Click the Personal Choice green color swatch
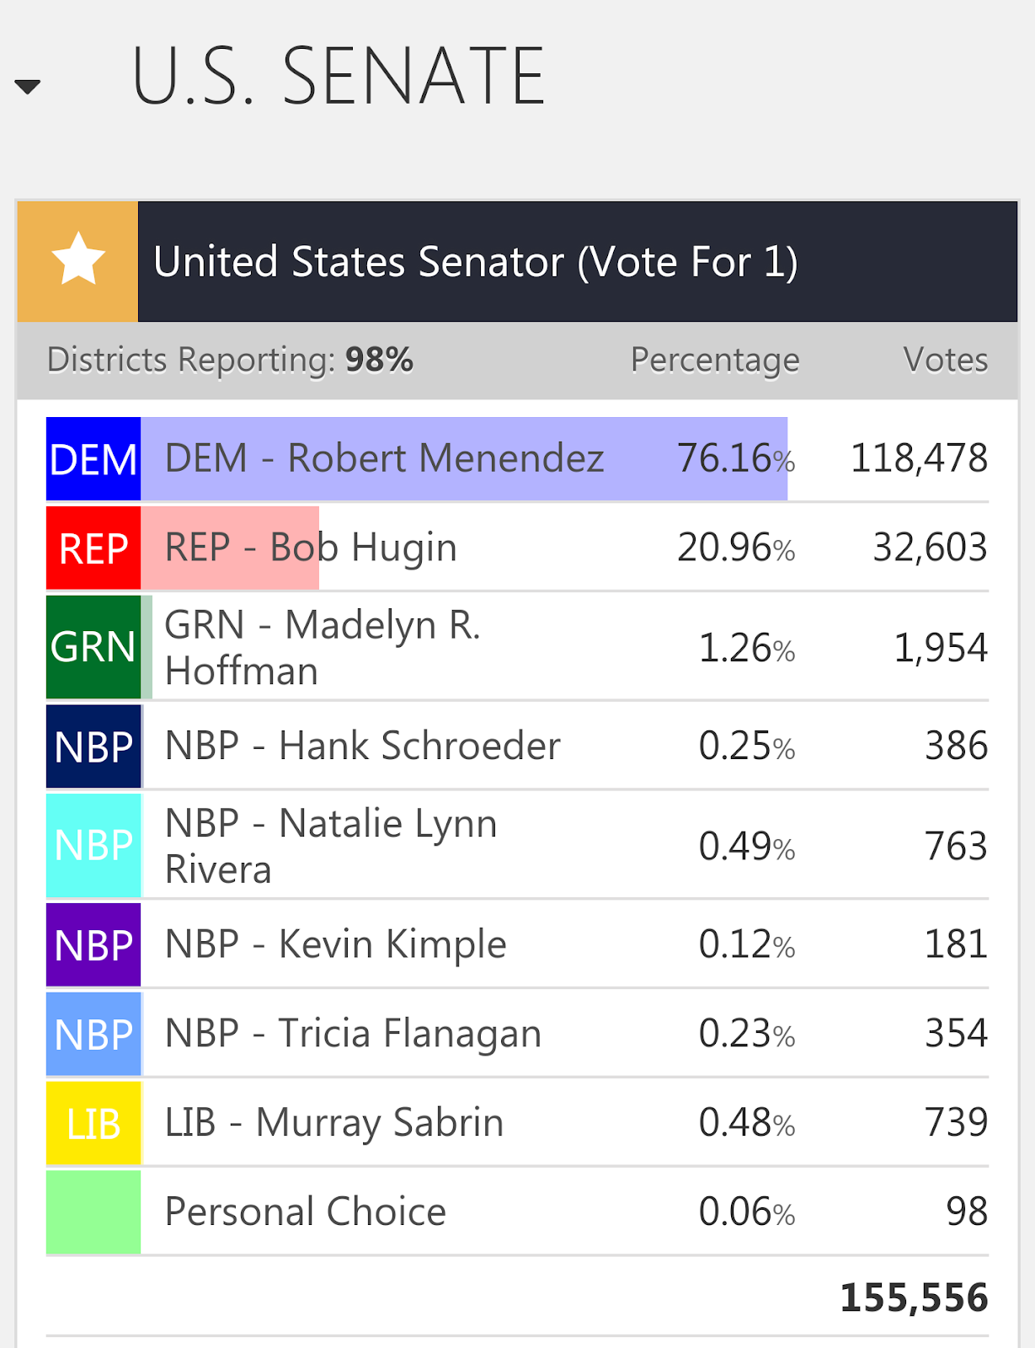The height and width of the screenshot is (1348, 1035). (x=93, y=1212)
